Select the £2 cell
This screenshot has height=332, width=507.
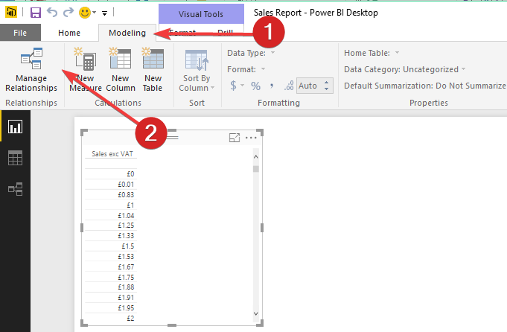(x=130, y=318)
